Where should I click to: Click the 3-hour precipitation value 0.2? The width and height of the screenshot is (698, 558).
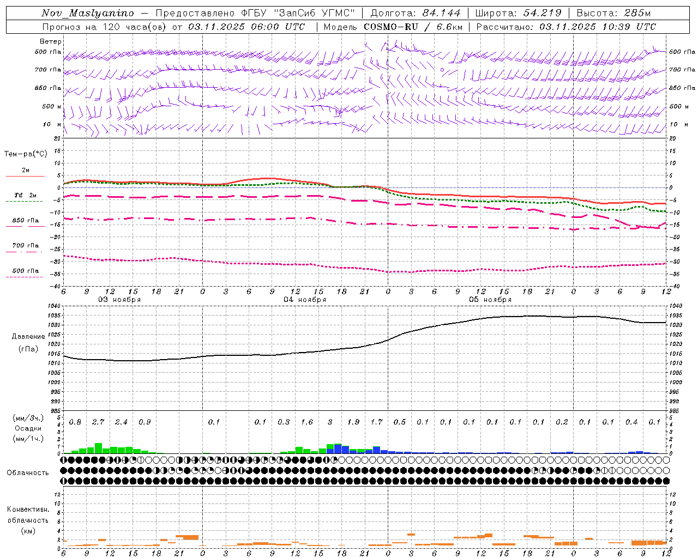pyautogui.click(x=562, y=422)
